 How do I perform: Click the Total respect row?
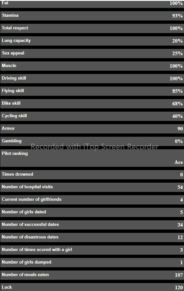pyautogui.click(x=92, y=28)
